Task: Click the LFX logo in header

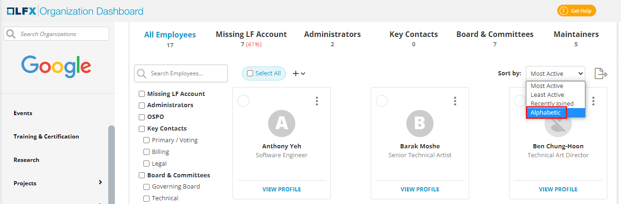Action: tap(21, 11)
